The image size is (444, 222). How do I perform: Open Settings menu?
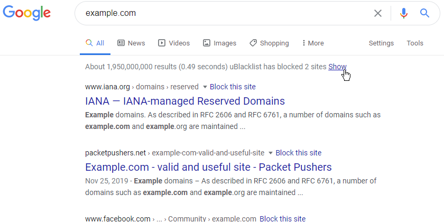click(x=381, y=43)
